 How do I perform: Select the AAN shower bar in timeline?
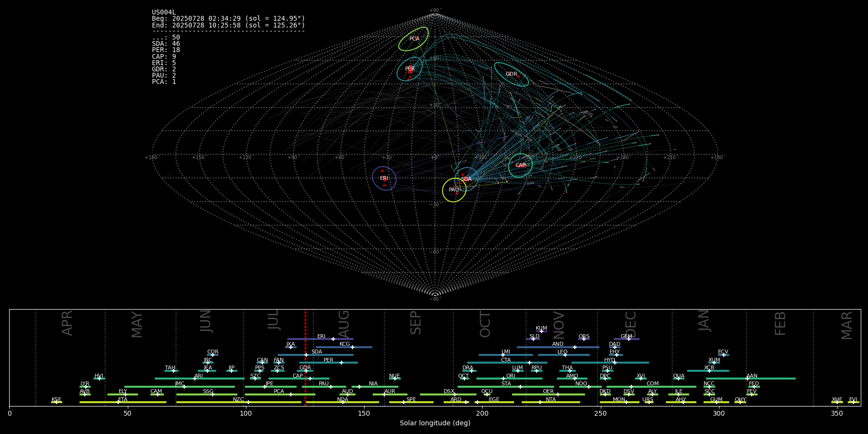(751, 379)
